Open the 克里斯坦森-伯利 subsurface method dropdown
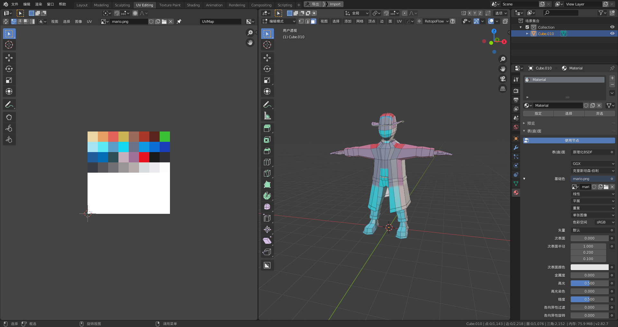 click(x=593, y=171)
